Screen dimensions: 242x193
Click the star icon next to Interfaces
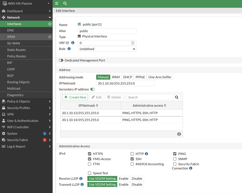pos(50,24)
